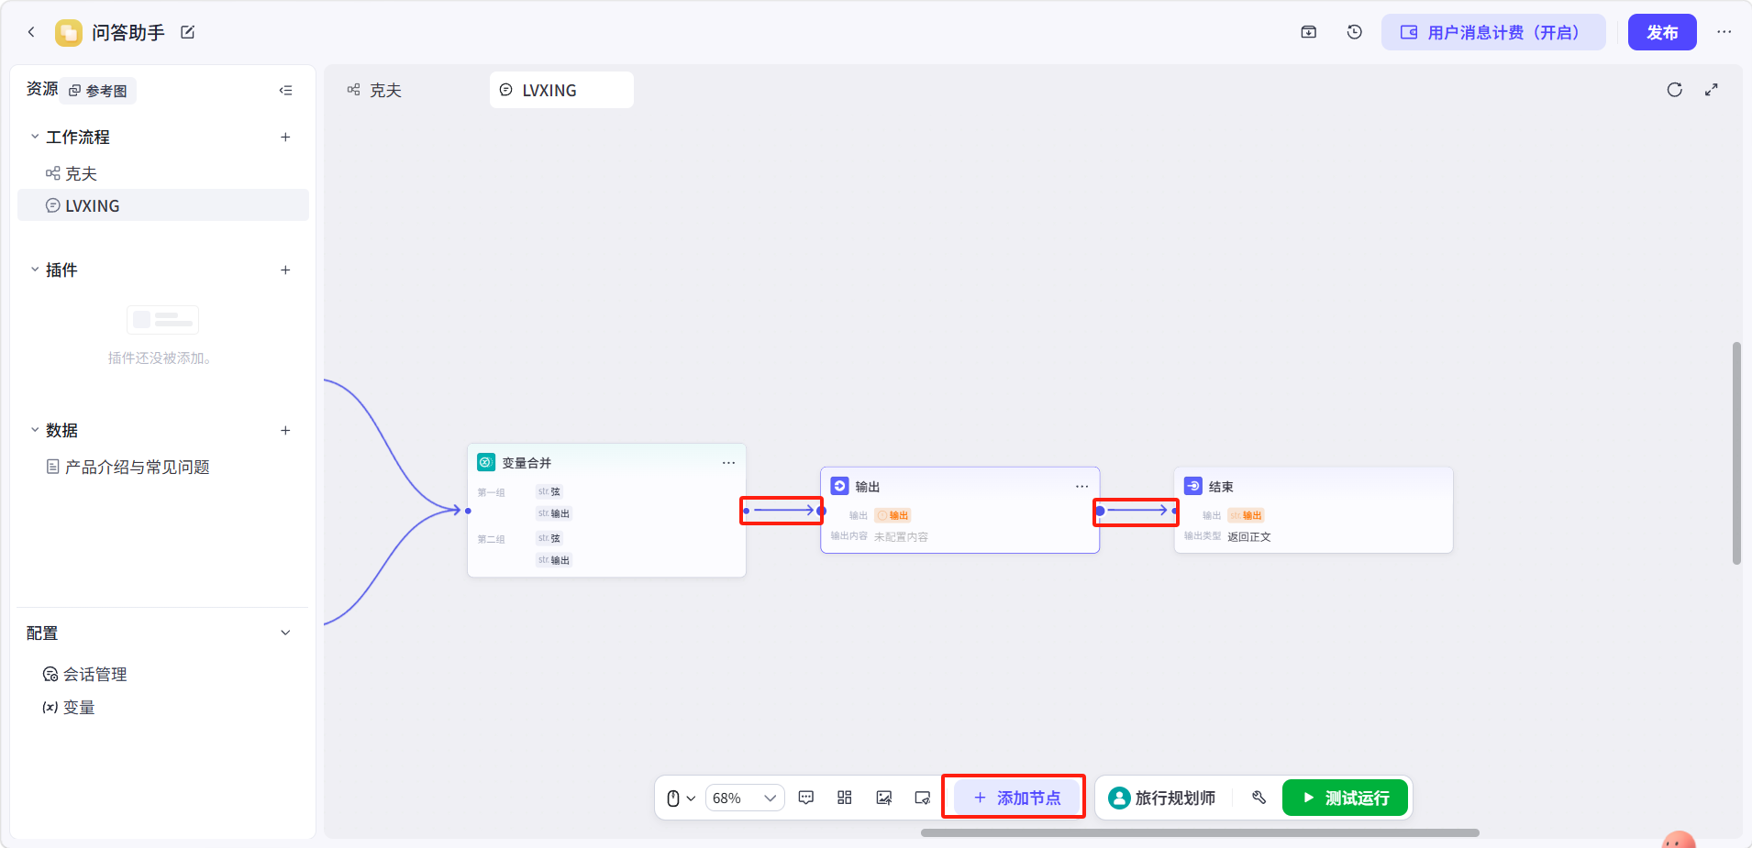
Task: Click 返回正文 in the 结束 node
Action: click(x=1249, y=537)
